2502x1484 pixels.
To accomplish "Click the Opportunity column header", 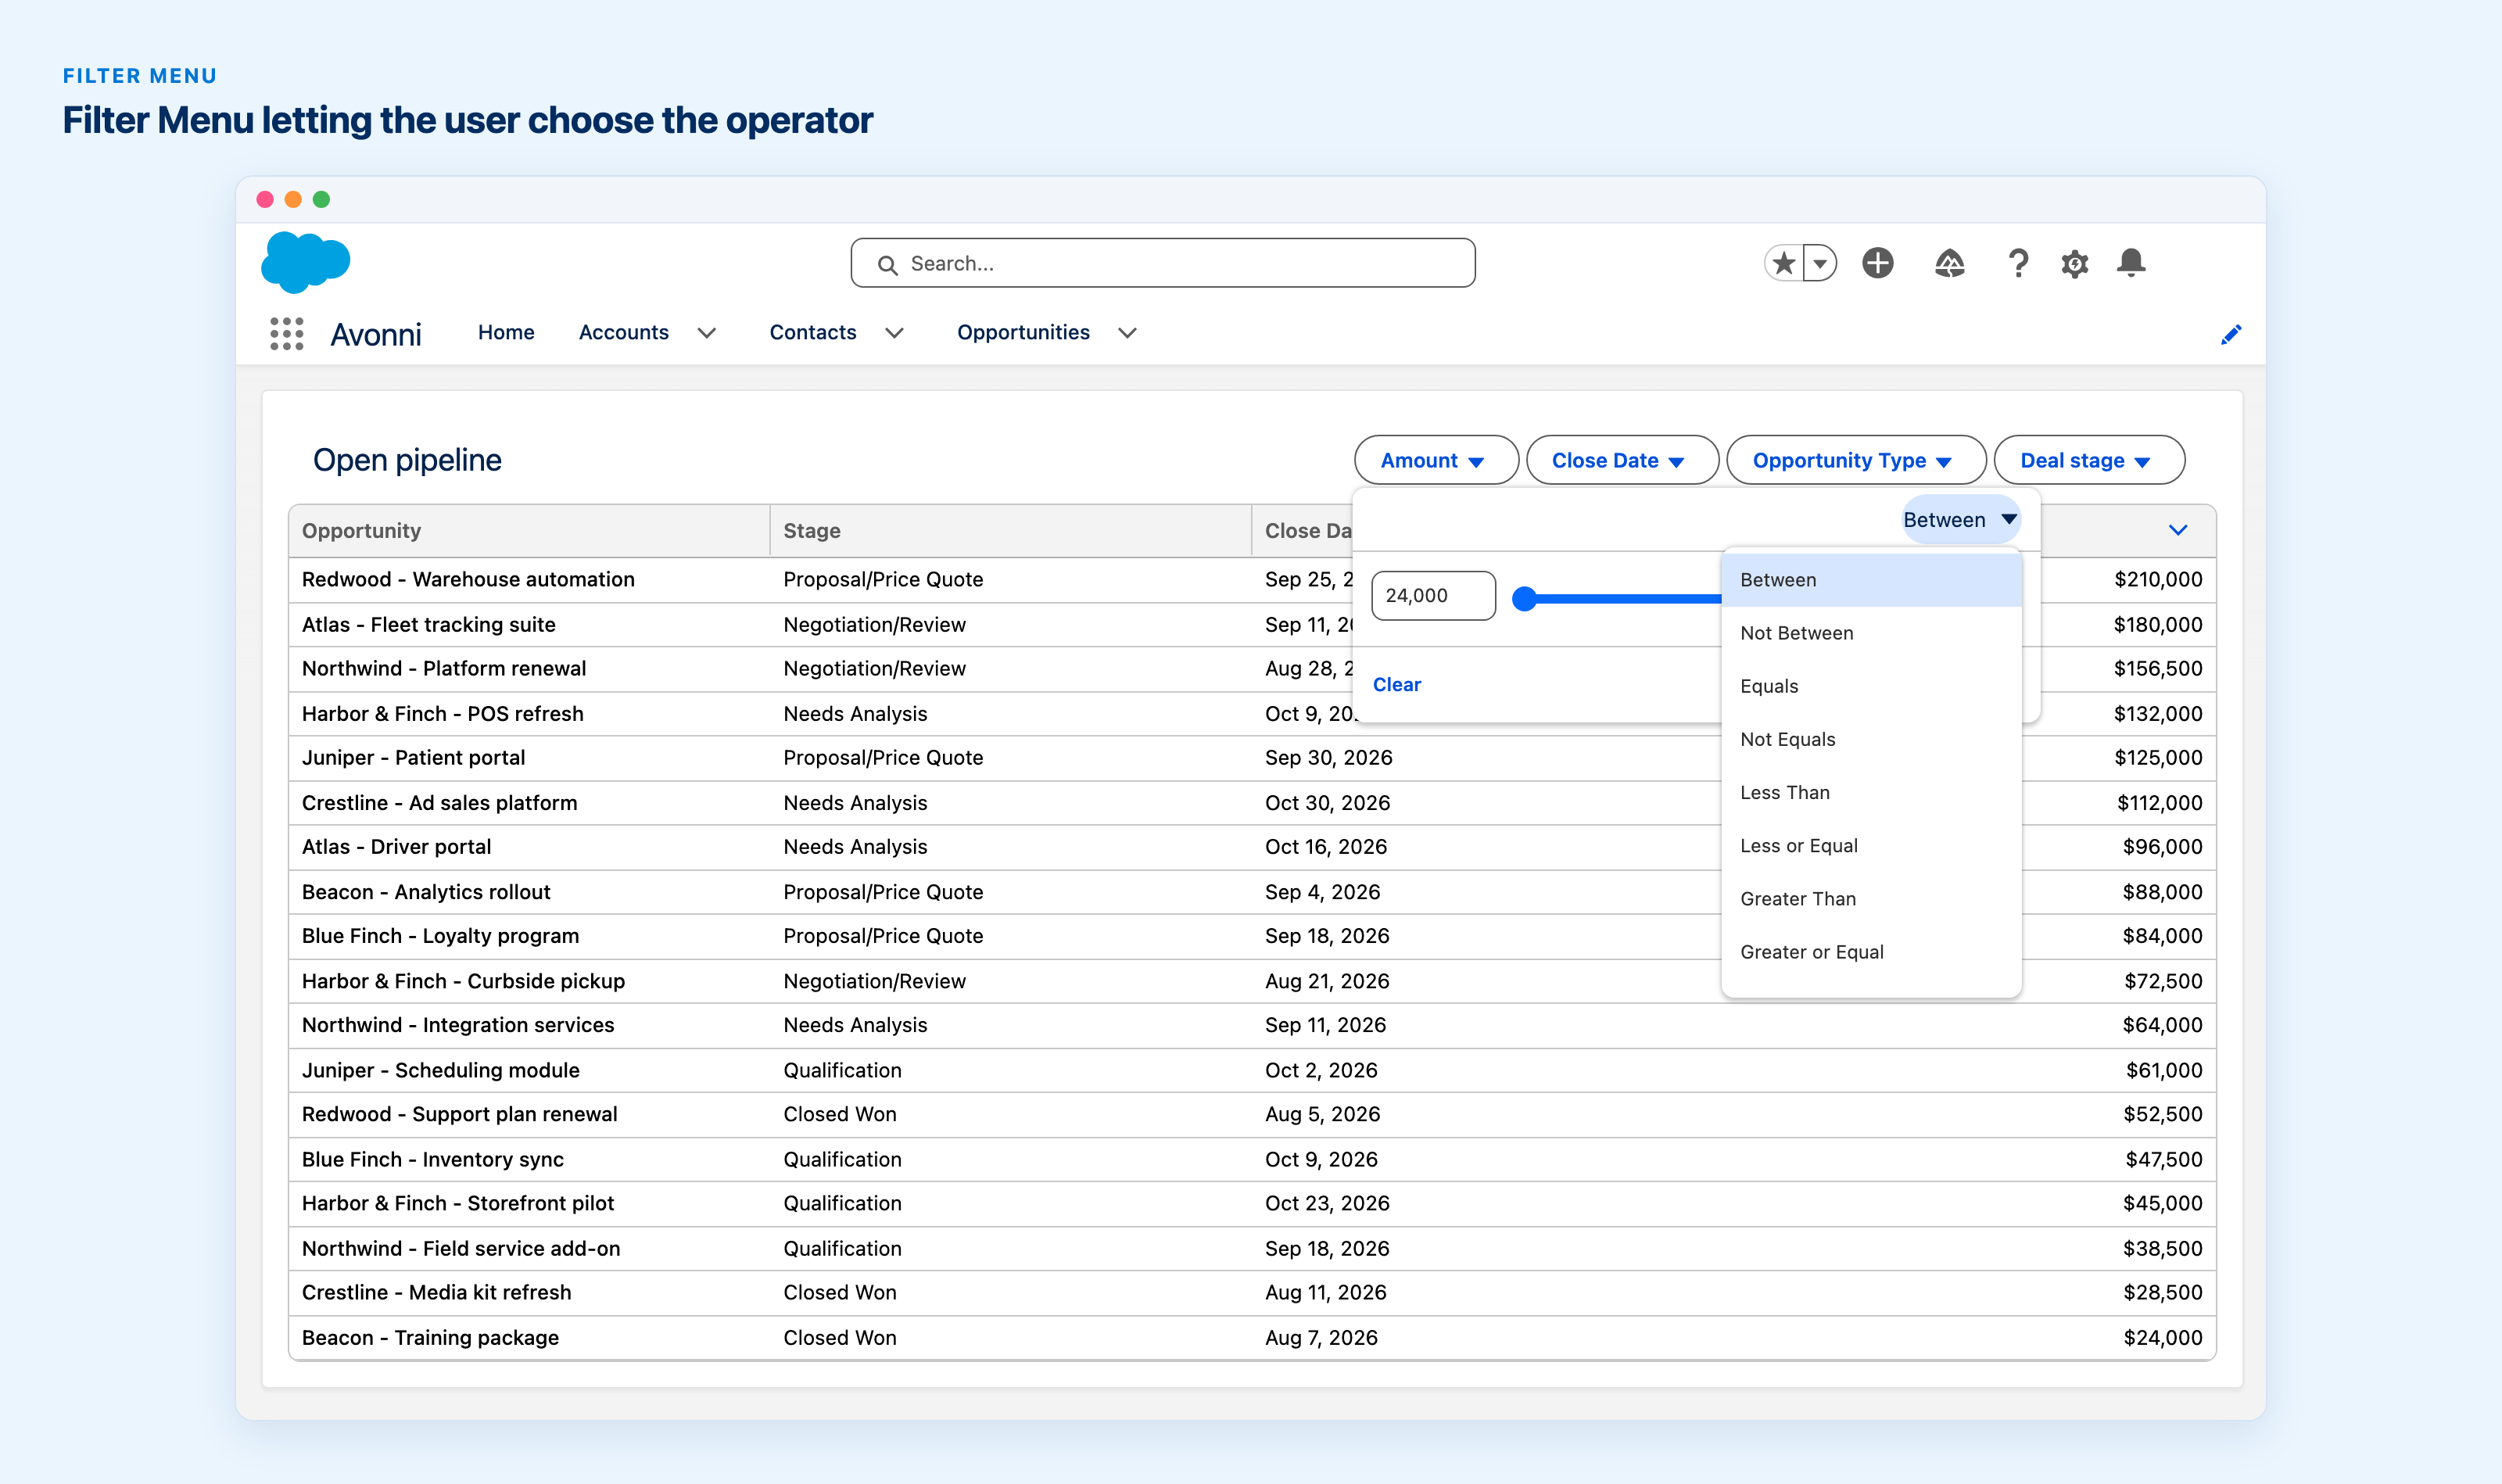I will point(529,530).
